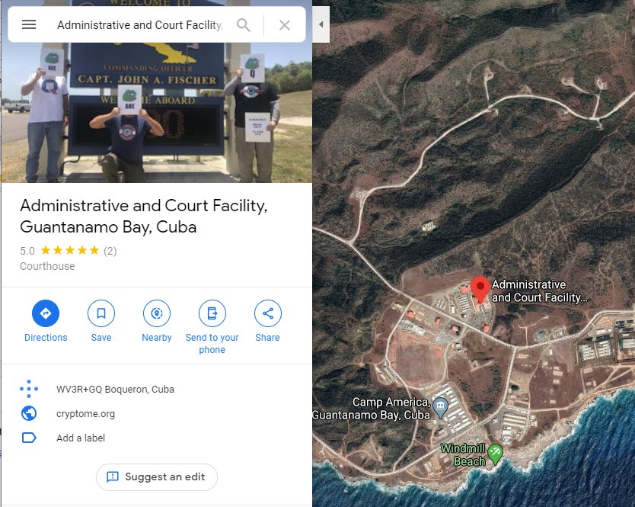635x507 pixels.
Task: Share this place icon
Action: pos(268,313)
